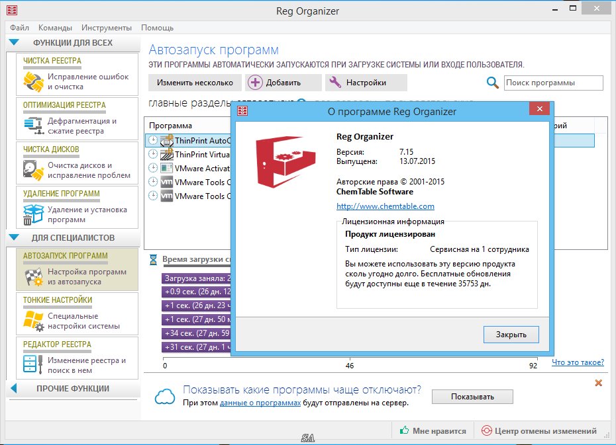Click the ChemTable Software text
Screen dimensions: 616x445
[375, 192]
